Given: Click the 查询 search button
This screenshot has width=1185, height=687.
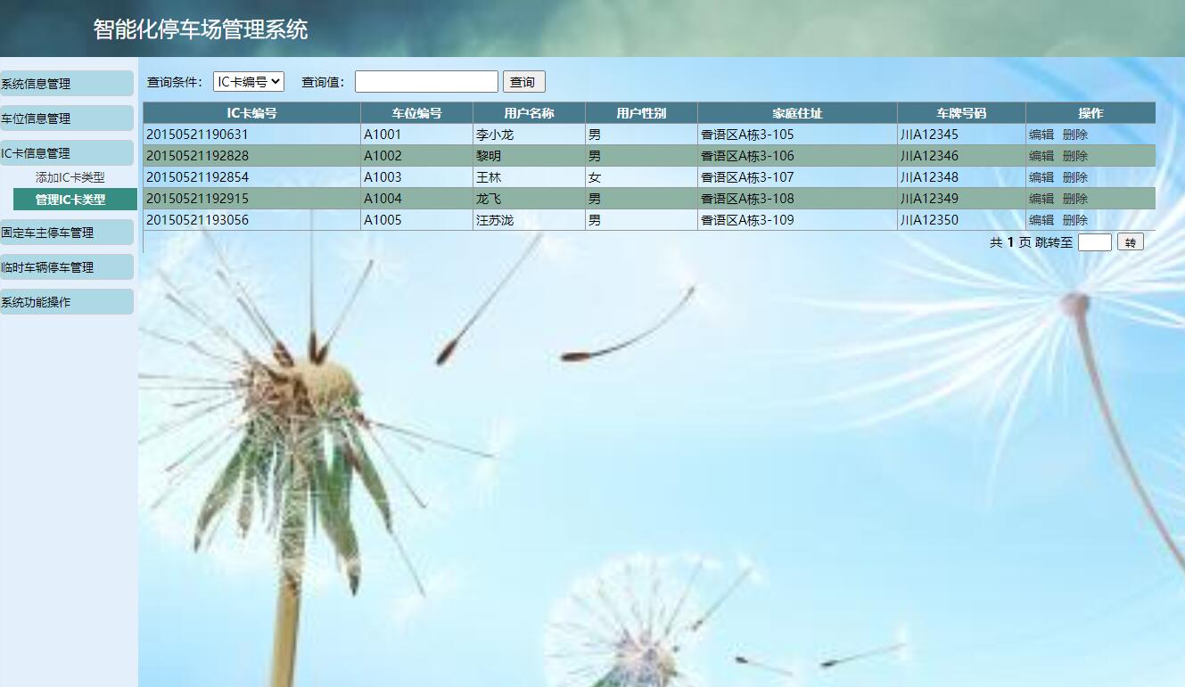Looking at the screenshot, I should tap(523, 81).
